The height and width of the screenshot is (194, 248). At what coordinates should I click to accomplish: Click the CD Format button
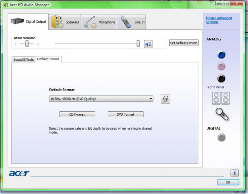[77, 114]
